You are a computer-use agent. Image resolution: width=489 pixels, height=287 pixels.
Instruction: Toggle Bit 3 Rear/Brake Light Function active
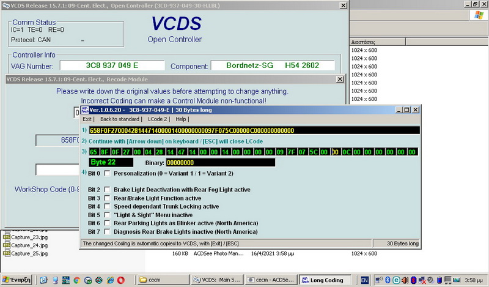coord(107,198)
